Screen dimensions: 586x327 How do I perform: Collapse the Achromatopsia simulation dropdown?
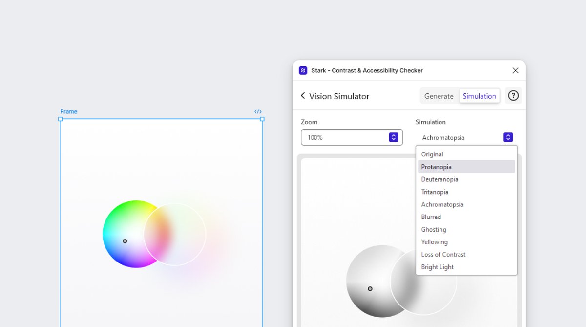click(x=466, y=137)
